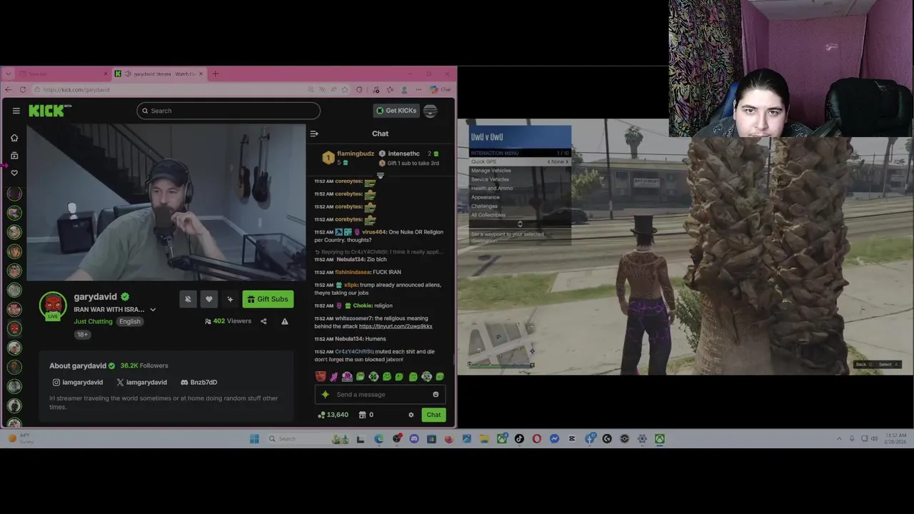This screenshot has height=514, width=914.
Task: Open the Windows Start button
Action: click(x=254, y=439)
